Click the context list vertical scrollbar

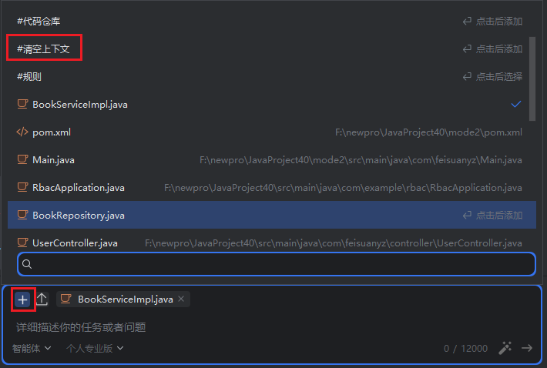pos(532,77)
